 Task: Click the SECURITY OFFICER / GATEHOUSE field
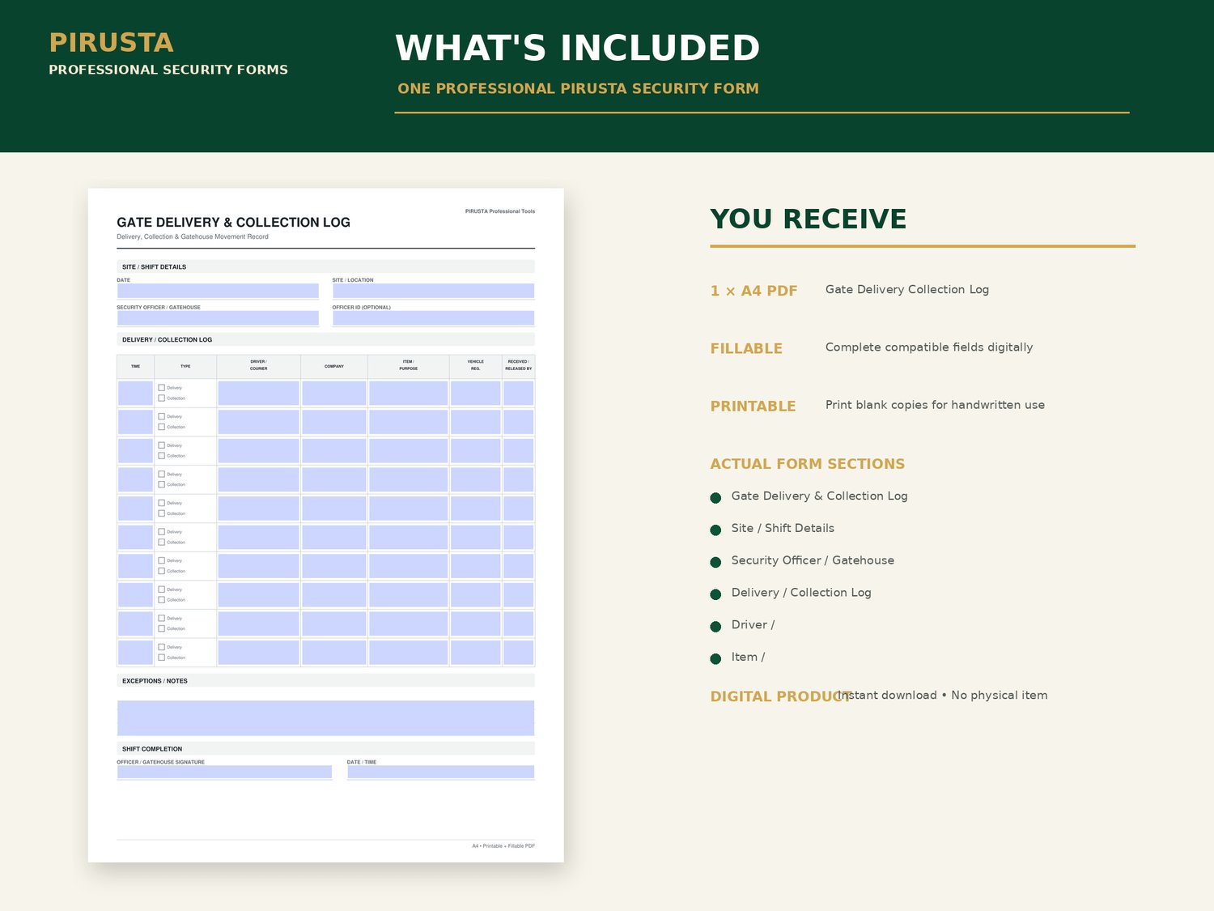[218, 318]
